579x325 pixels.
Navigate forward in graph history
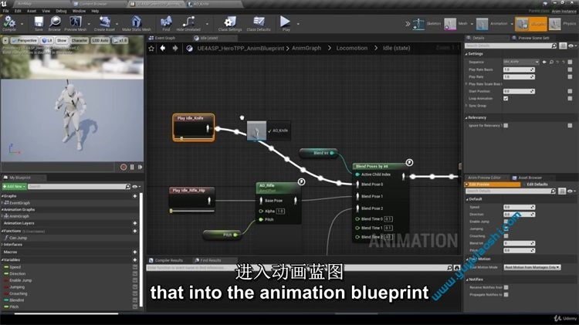click(175, 49)
